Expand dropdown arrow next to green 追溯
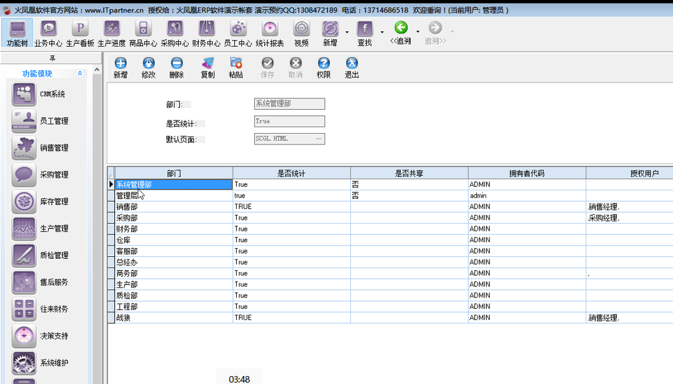673x384 pixels. tap(418, 31)
